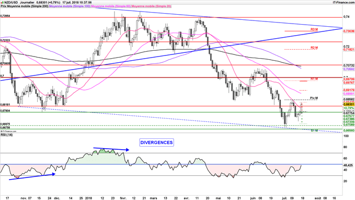Click the Moyenne mobile (Simple 50) legend label

pyautogui.click(x=111, y=6)
